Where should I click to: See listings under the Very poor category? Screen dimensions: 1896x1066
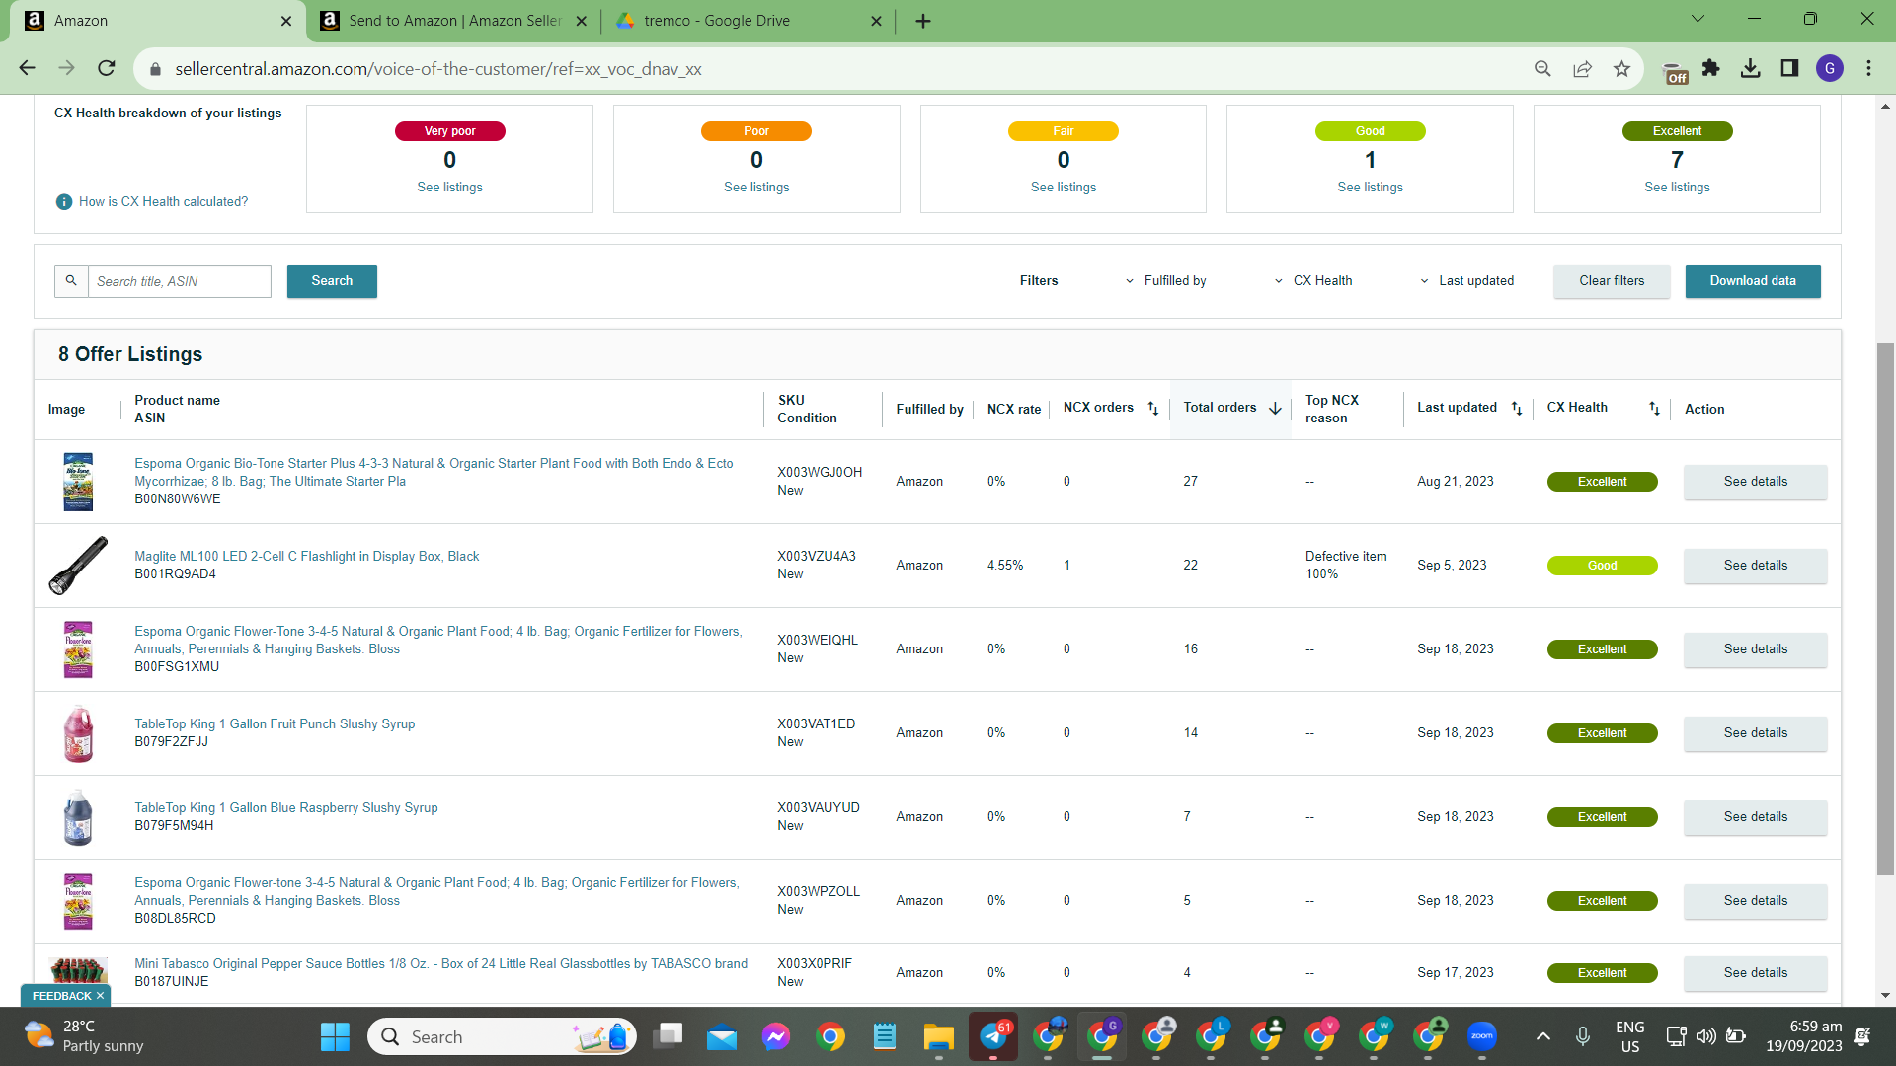pyautogui.click(x=449, y=188)
